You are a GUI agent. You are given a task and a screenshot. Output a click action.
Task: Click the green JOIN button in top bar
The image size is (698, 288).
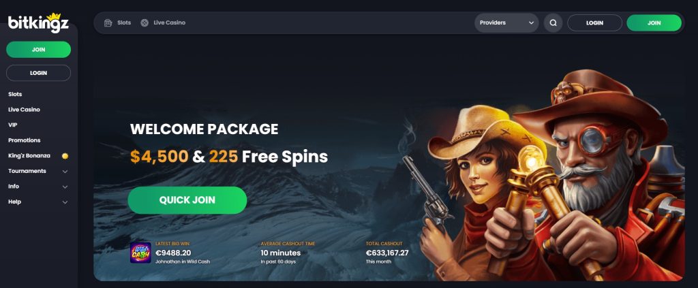pyautogui.click(x=654, y=22)
